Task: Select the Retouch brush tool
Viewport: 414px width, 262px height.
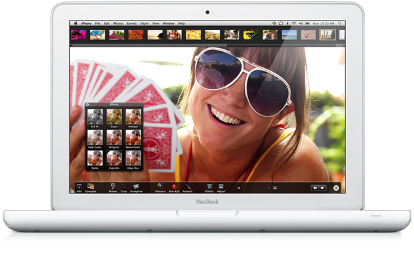Action: pyautogui.click(x=187, y=188)
